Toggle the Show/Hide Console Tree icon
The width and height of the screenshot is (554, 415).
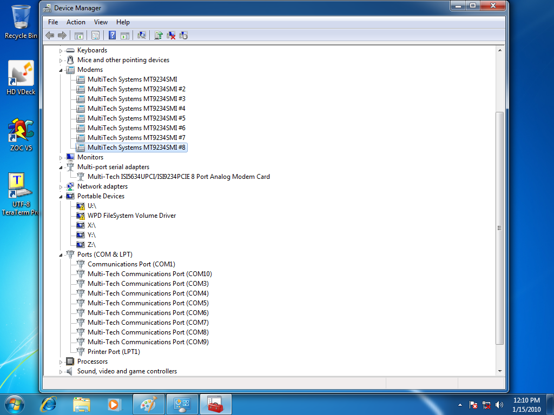pos(79,36)
